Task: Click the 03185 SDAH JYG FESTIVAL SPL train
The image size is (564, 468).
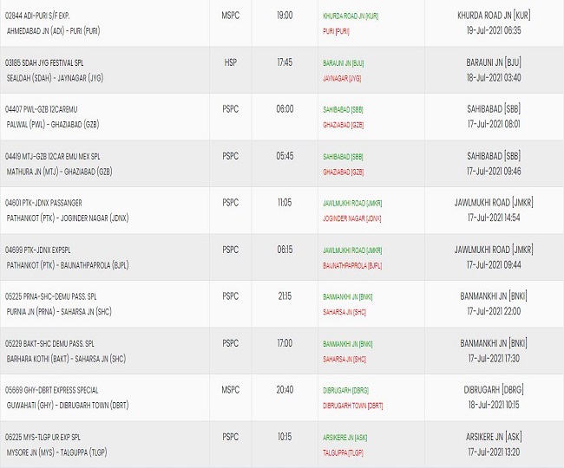Action: 49,63
